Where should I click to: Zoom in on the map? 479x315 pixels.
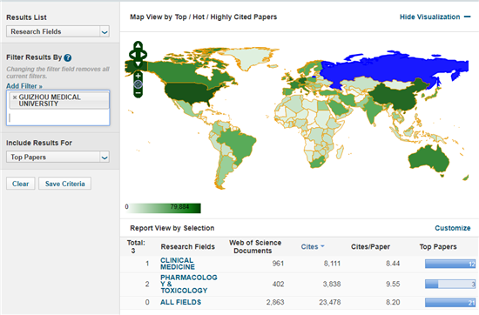(x=138, y=76)
